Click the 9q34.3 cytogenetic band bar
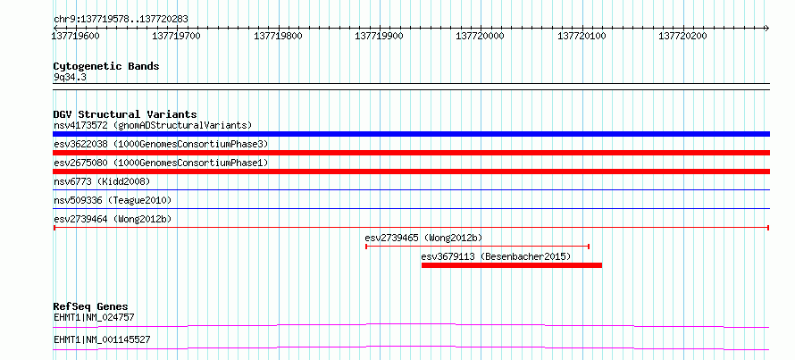 411,86
